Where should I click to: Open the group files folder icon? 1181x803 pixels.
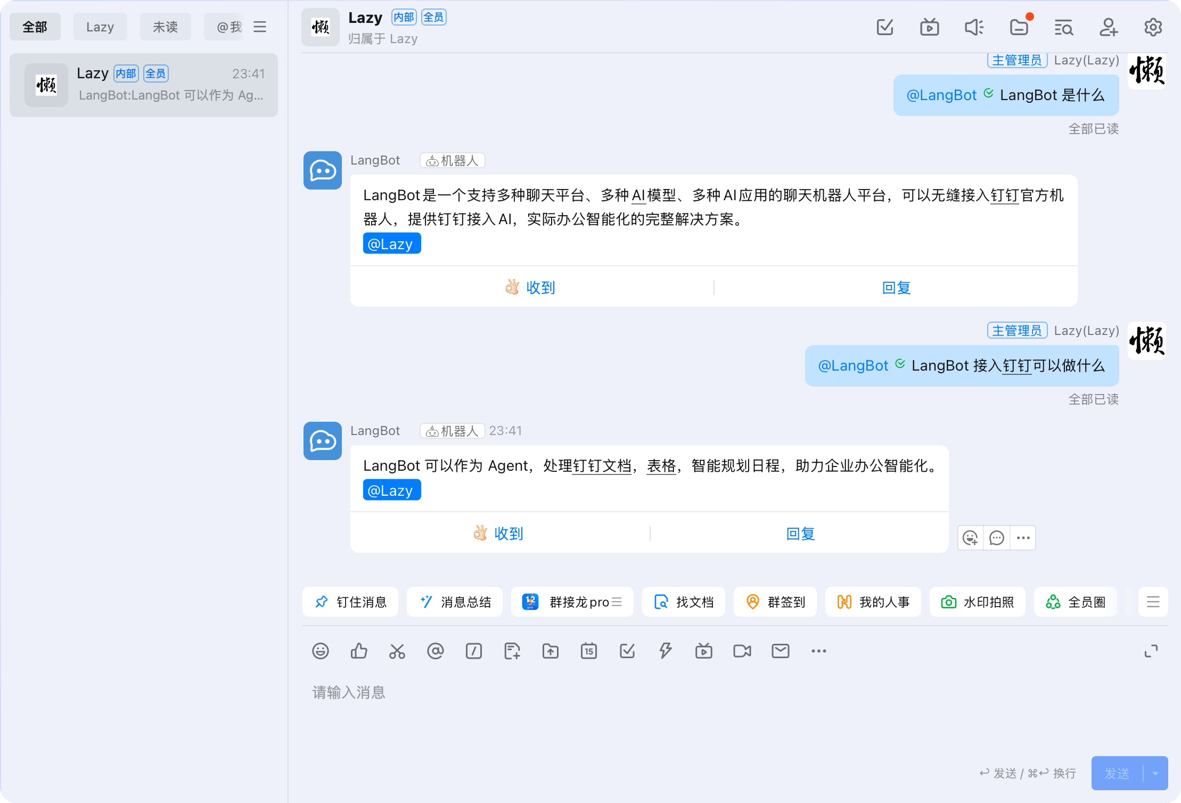1019,27
